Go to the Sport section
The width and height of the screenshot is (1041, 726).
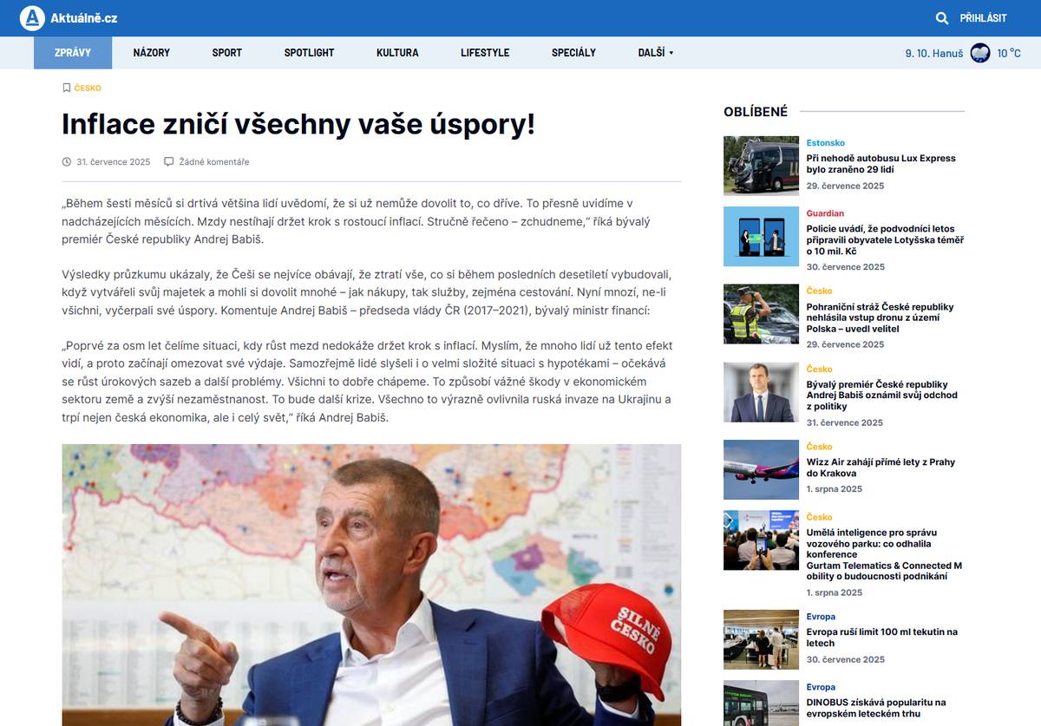[227, 53]
